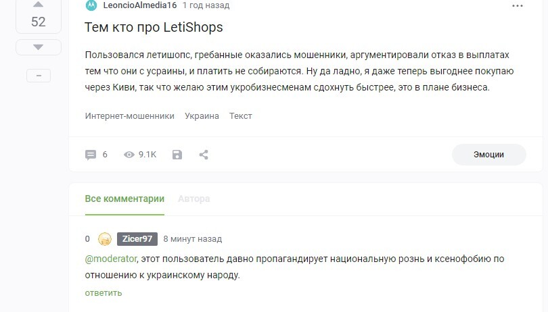Upvote the post with the up arrow

click(38, 4)
